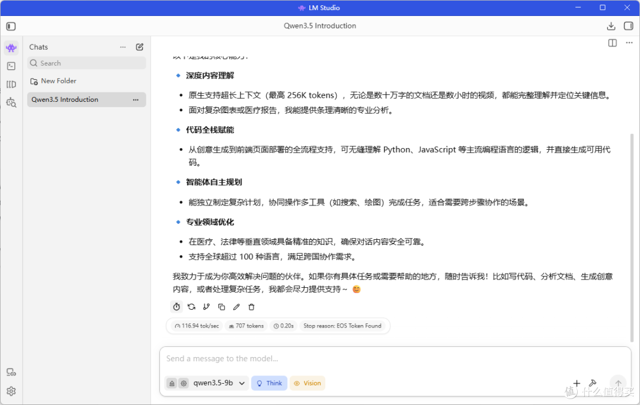Click the 深度内容理解 heading
The height and width of the screenshot is (405, 640).
210,75
